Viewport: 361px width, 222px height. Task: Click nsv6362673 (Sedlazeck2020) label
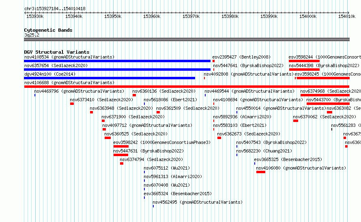tap(249, 134)
